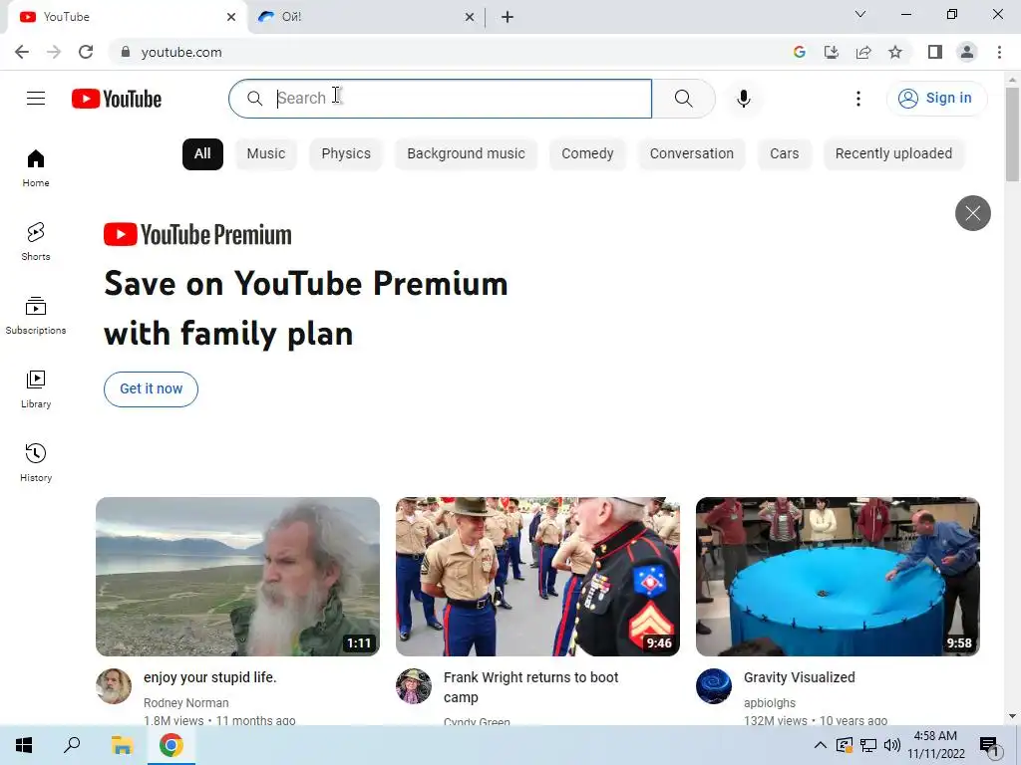
Task: Click install app icon in address bar
Action: [831, 52]
